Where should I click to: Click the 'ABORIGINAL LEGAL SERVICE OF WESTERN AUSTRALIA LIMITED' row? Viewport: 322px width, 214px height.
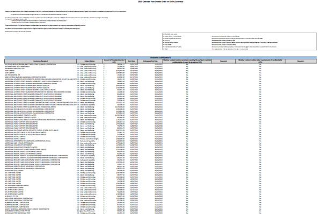tap(160, 149)
